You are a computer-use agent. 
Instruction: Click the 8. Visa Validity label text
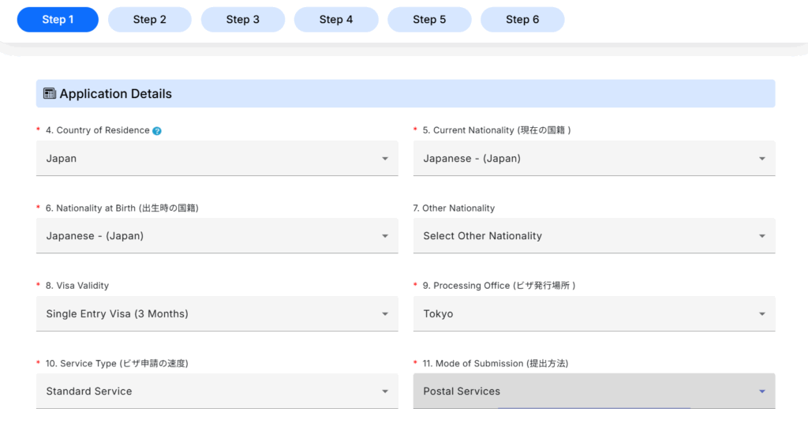click(77, 286)
